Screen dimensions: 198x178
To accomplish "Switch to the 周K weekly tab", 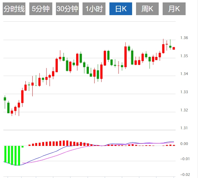I will tap(147, 9).
